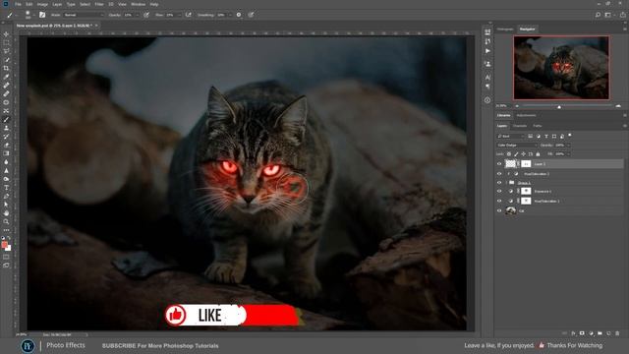Select the Hand tool
The image size is (629, 354).
(6, 212)
